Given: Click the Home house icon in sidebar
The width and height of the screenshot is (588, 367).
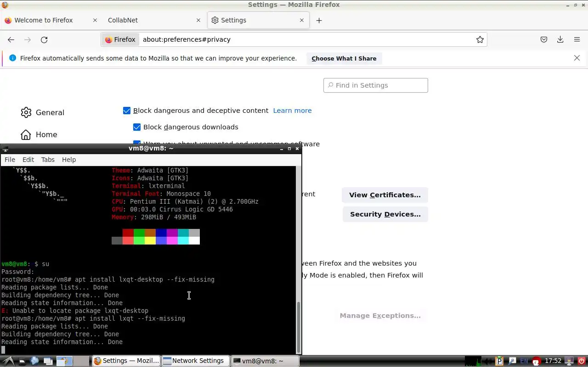Looking at the screenshot, I should [26, 134].
